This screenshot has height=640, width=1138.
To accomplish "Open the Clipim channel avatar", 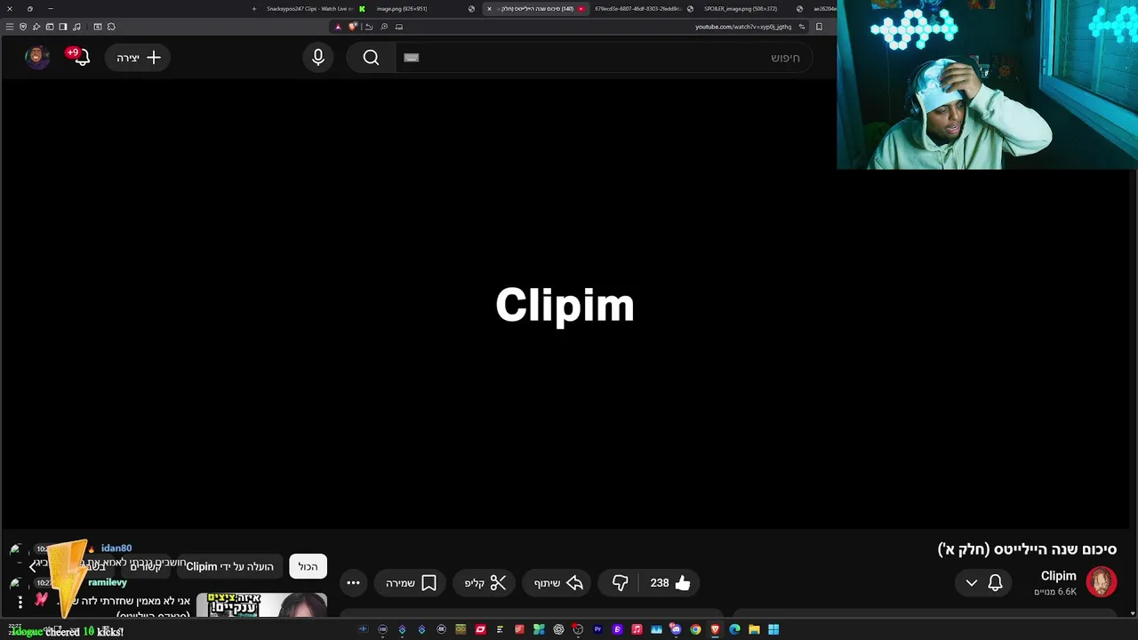I will (1101, 582).
